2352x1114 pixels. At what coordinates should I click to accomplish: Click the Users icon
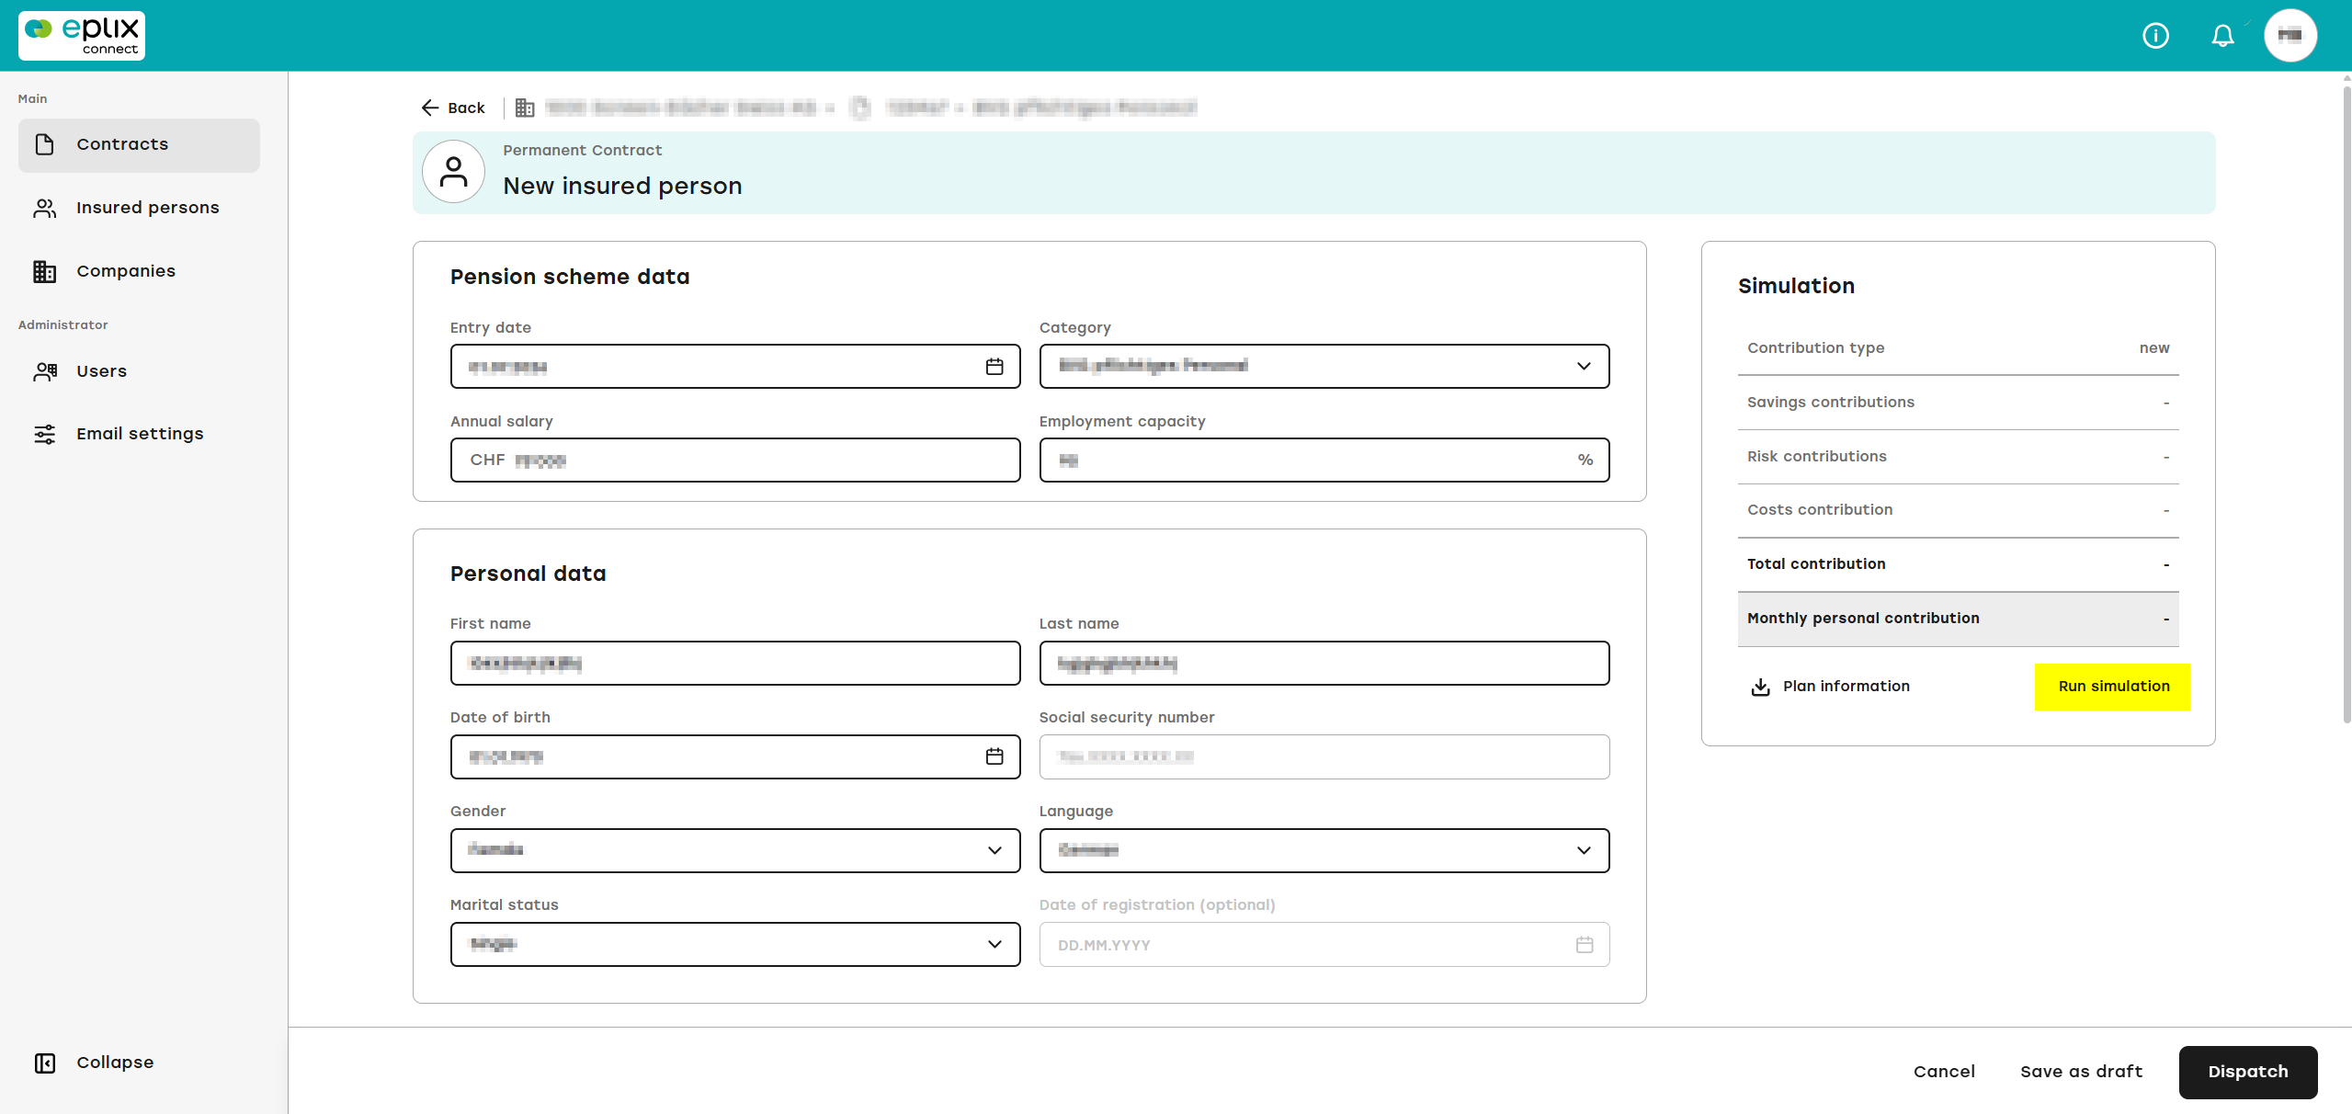[45, 371]
